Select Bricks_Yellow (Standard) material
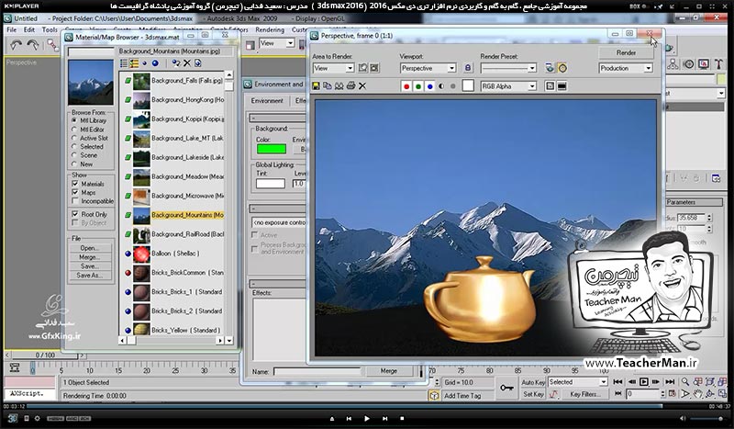The height and width of the screenshot is (429, 734). point(173,330)
